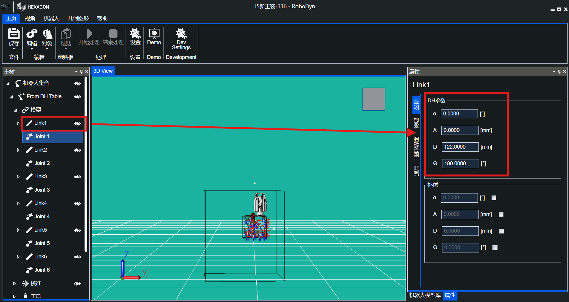Launch the Demo icon in ribbon
The width and height of the screenshot is (569, 302).
tap(154, 36)
